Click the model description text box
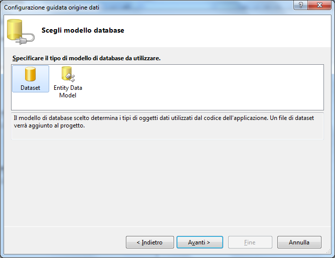335x258 pixels. (x=167, y=126)
